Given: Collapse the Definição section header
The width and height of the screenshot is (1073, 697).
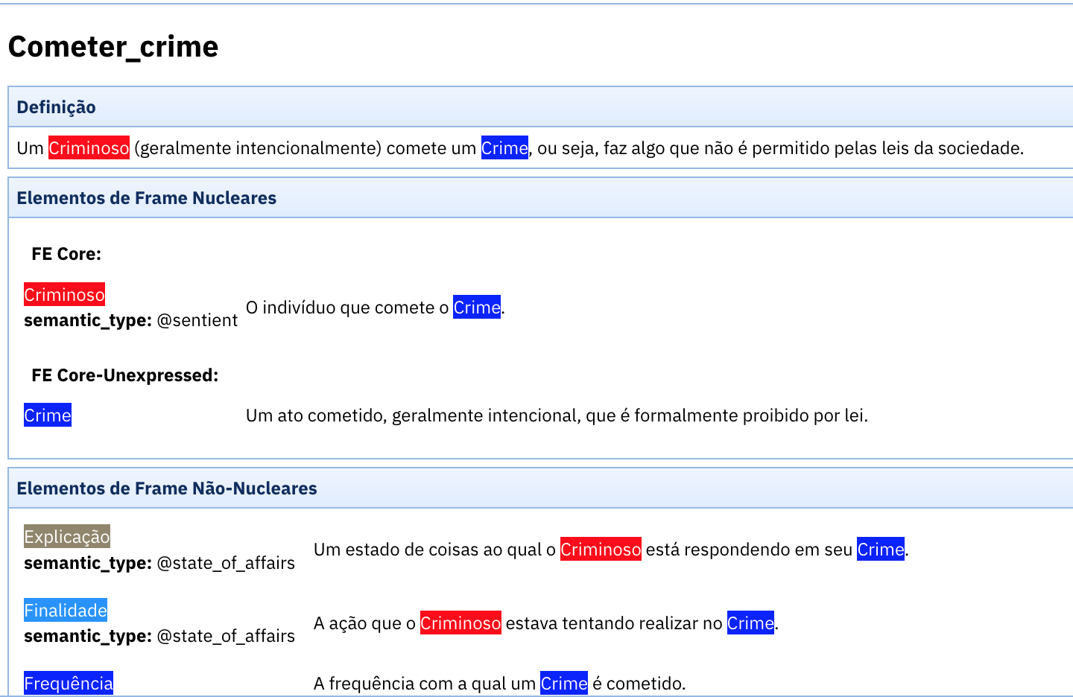Looking at the screenshot, I should pyautogui.click(x=57, y=107).
